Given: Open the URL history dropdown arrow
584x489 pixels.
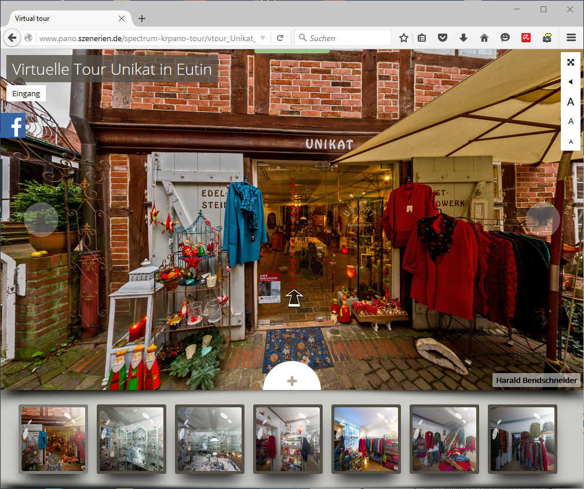Looking at the screenshot, I should pyautogui.click(x=262, y=38).
